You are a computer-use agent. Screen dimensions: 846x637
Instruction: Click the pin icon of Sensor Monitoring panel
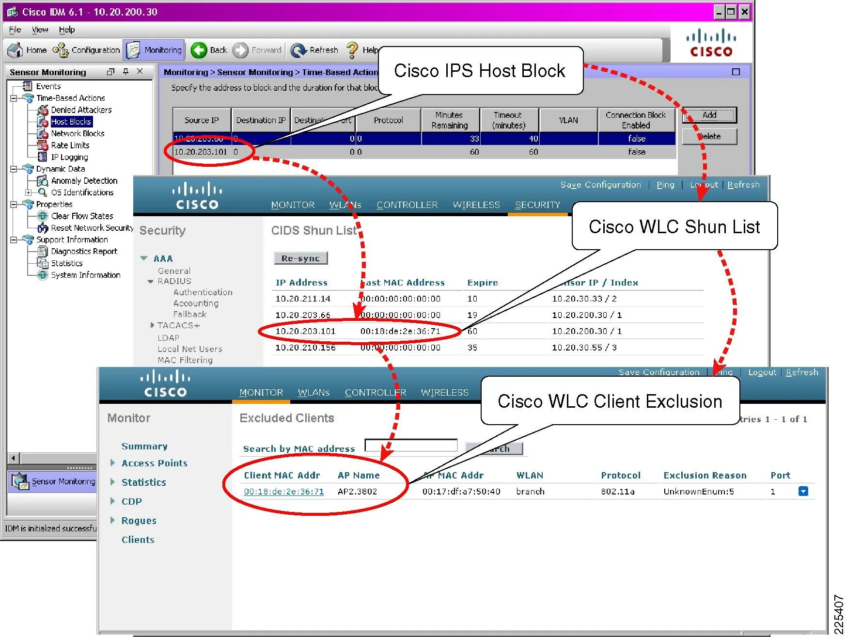125,72
